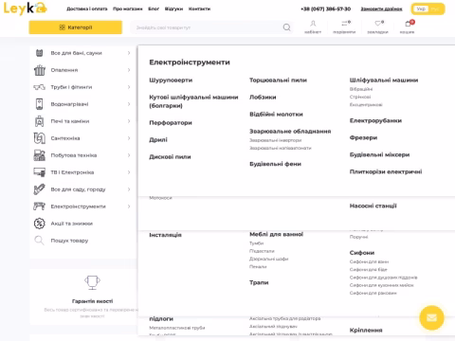Call the phone number +38 (067)
Screen dimensions: 455x341
(x=325, y=9)
